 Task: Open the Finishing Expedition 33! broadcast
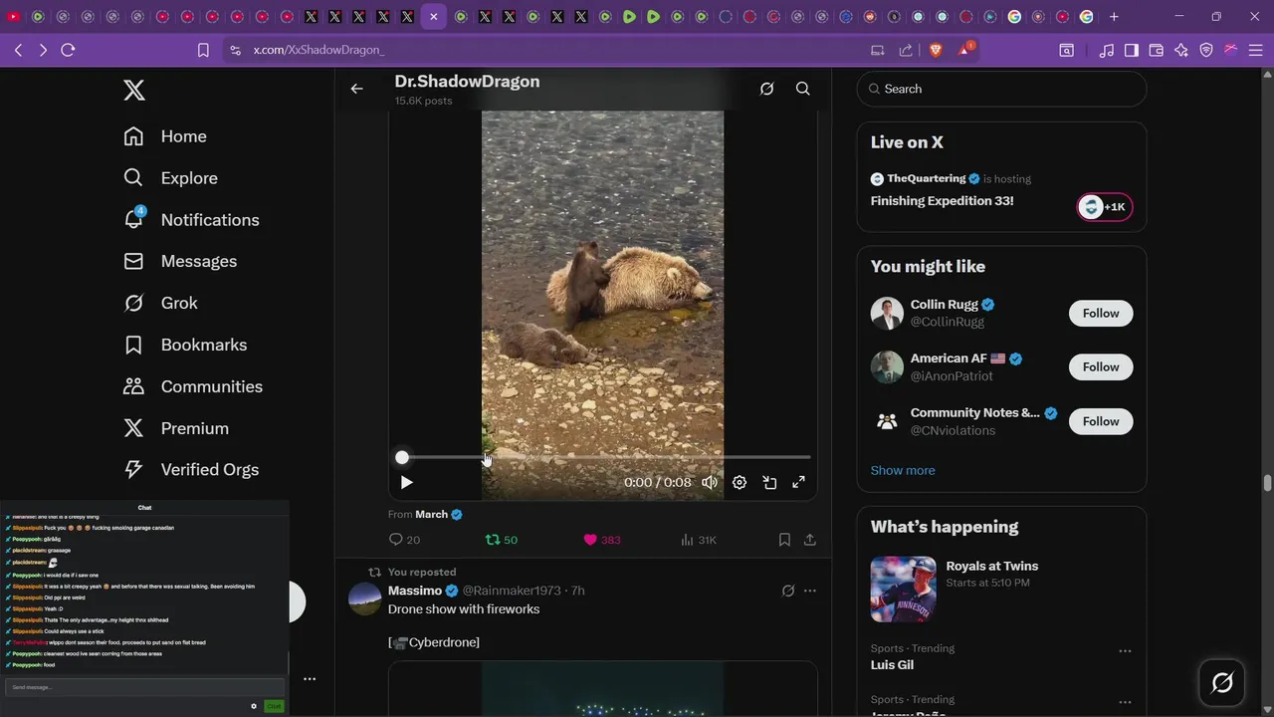(943, 201)
